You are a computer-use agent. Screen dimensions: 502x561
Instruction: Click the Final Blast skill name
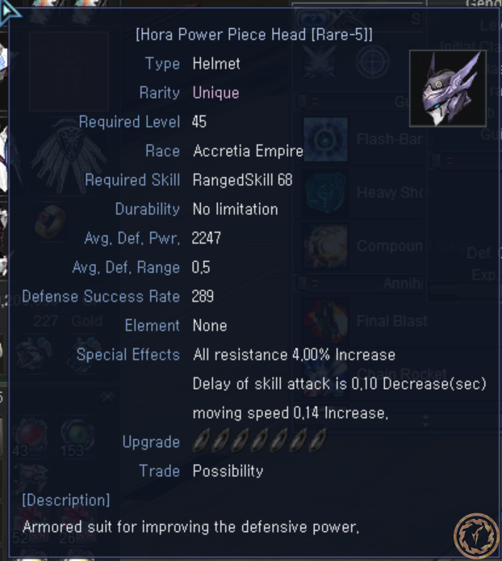392,321
